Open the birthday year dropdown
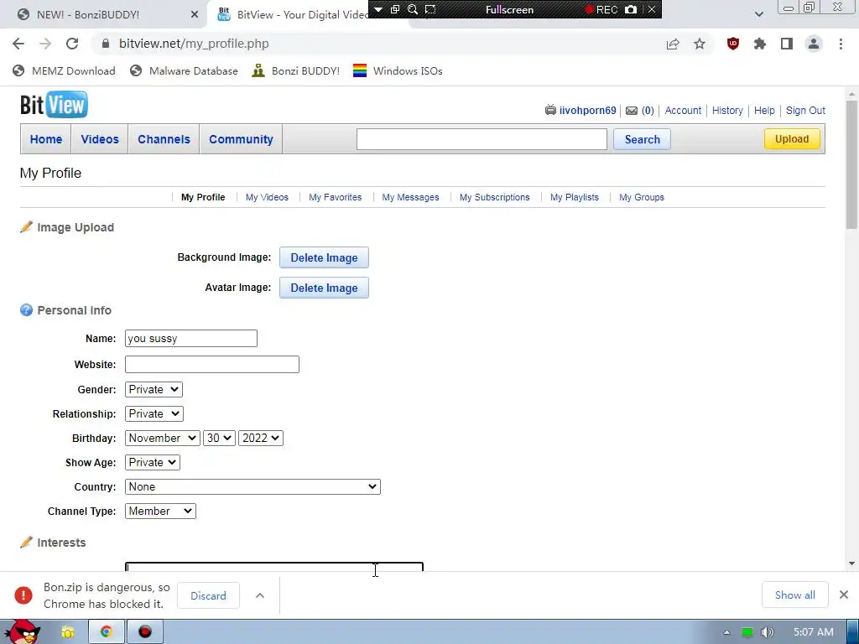859x644 pixels. [261, 438]
